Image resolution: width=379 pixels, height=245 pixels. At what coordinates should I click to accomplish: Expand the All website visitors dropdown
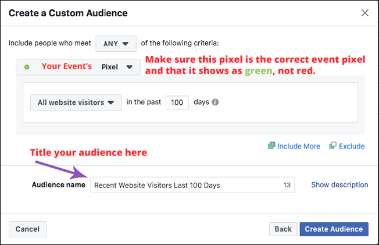(76, 102)
